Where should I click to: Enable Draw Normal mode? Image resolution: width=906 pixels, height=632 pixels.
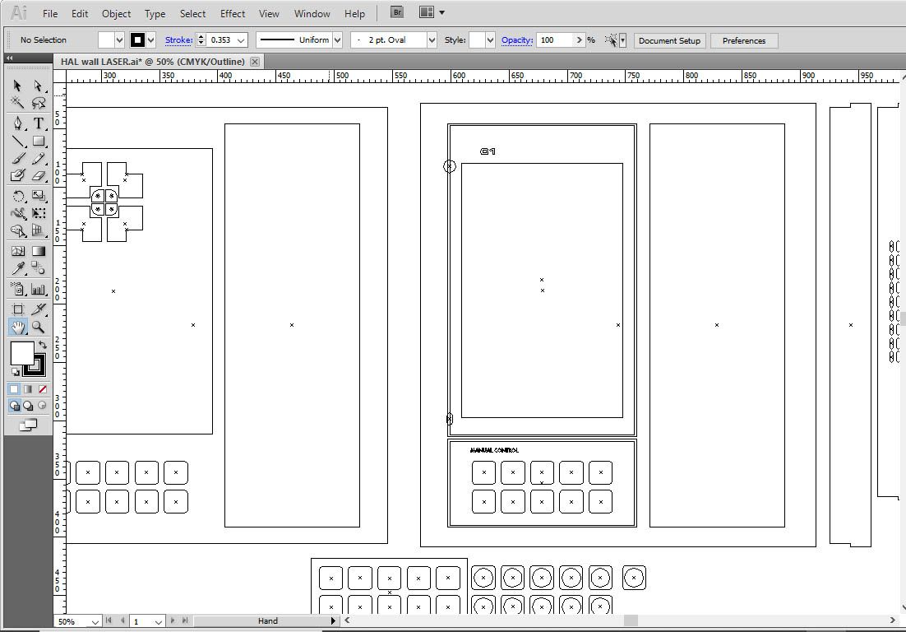pos(15,406)
